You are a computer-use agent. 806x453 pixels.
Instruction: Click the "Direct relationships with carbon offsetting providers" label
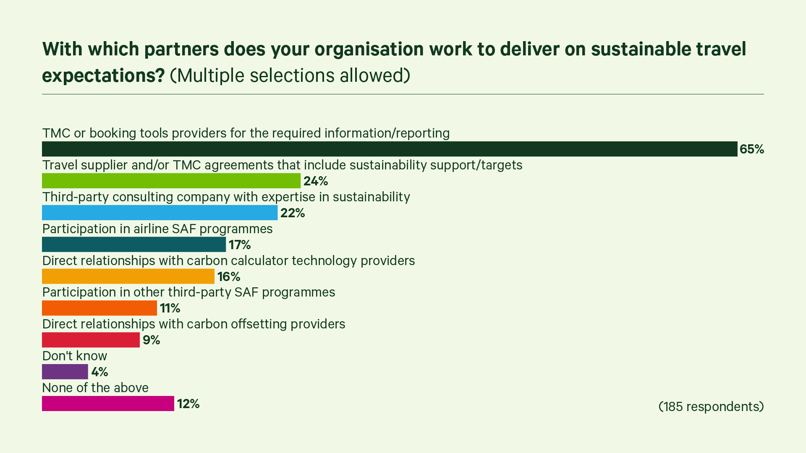coord(194,324)
